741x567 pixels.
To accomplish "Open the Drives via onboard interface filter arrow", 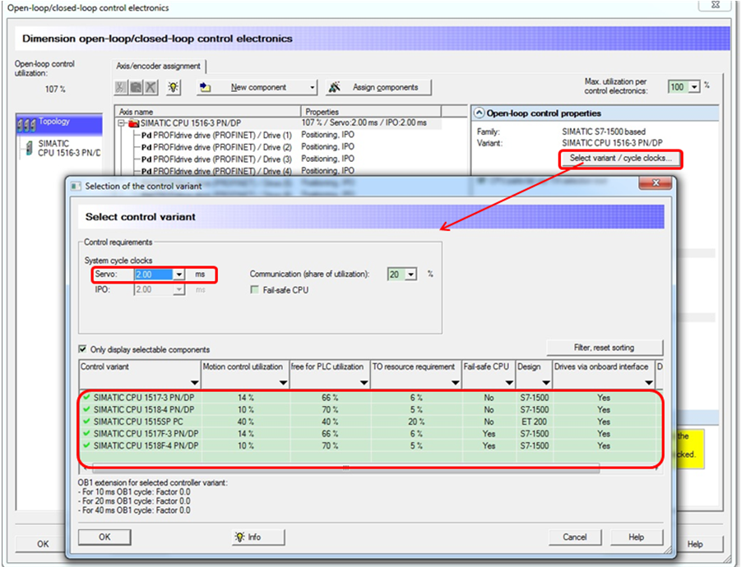I will (649, 382).
